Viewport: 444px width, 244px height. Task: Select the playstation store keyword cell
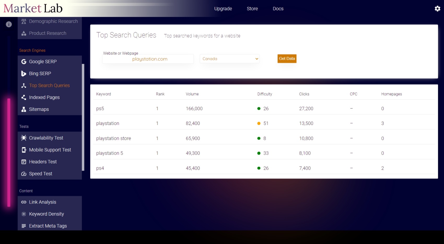[x=114, y=138]
